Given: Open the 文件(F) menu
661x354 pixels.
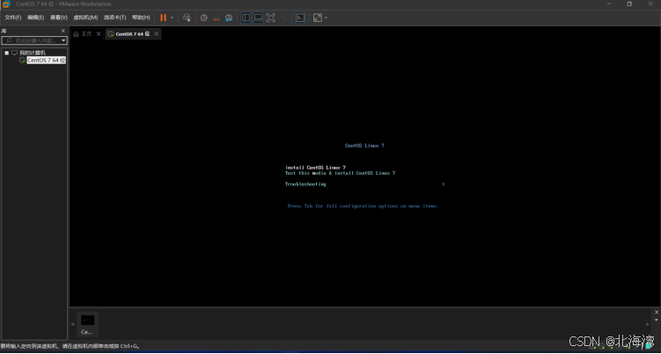Looking at the screenshot, I should click(x=12, y=18).
